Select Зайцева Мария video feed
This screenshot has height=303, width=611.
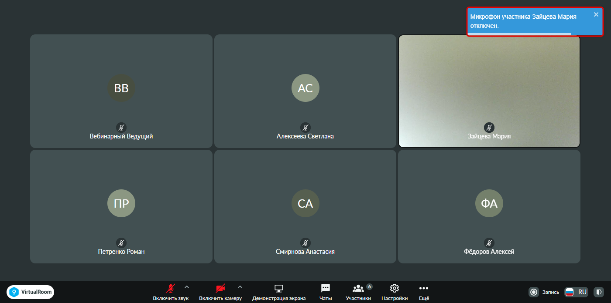pos(489,91)
